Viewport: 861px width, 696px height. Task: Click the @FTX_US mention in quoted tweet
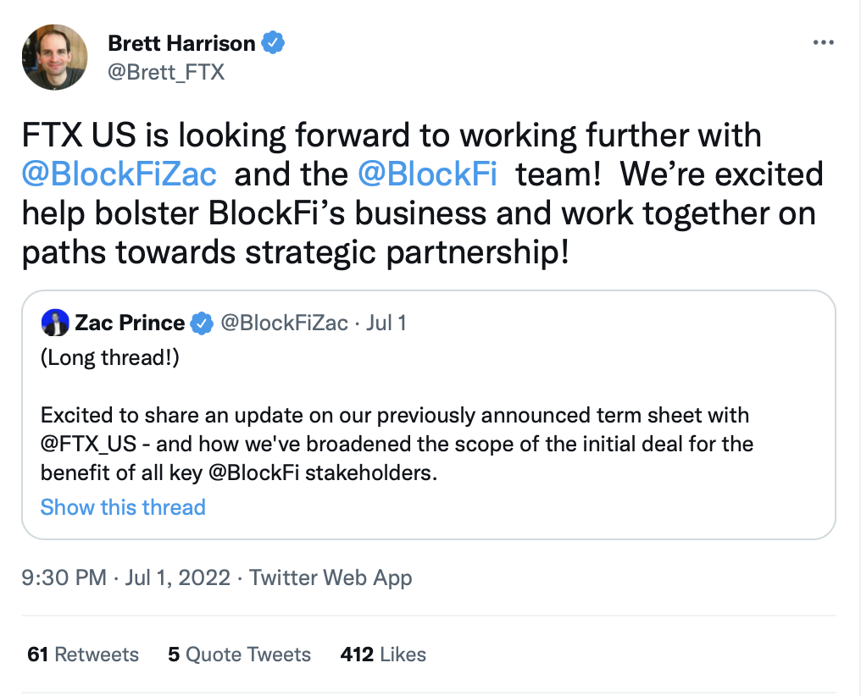(x=88, y=444)
